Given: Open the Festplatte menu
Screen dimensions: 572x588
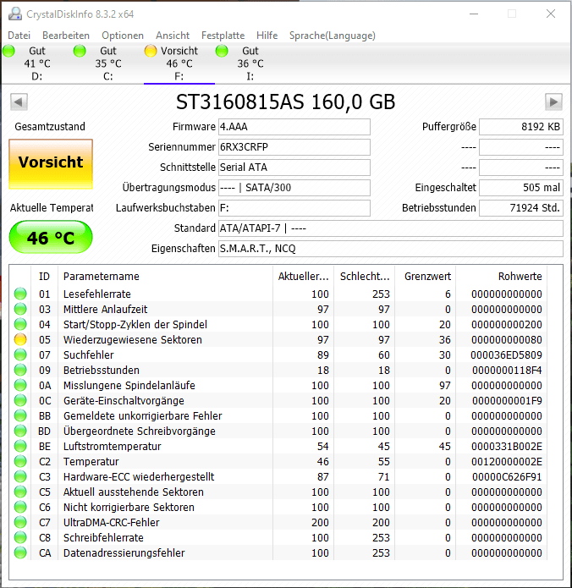Looking at the screenshot, I should click(x=223, y=36).
